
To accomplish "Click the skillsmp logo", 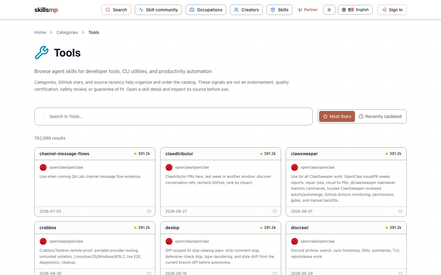I will (46, 10).
